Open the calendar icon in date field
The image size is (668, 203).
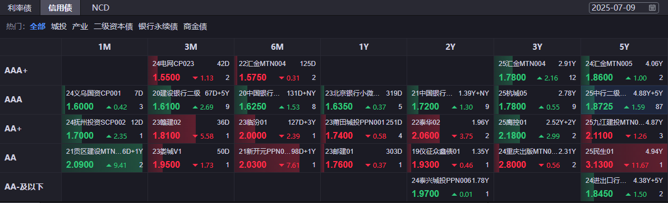click(x=652, y=8)
